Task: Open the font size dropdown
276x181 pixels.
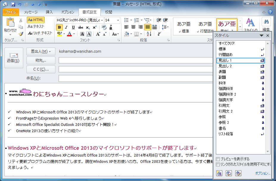Action: pyautogui.click(x=118, y=21)
